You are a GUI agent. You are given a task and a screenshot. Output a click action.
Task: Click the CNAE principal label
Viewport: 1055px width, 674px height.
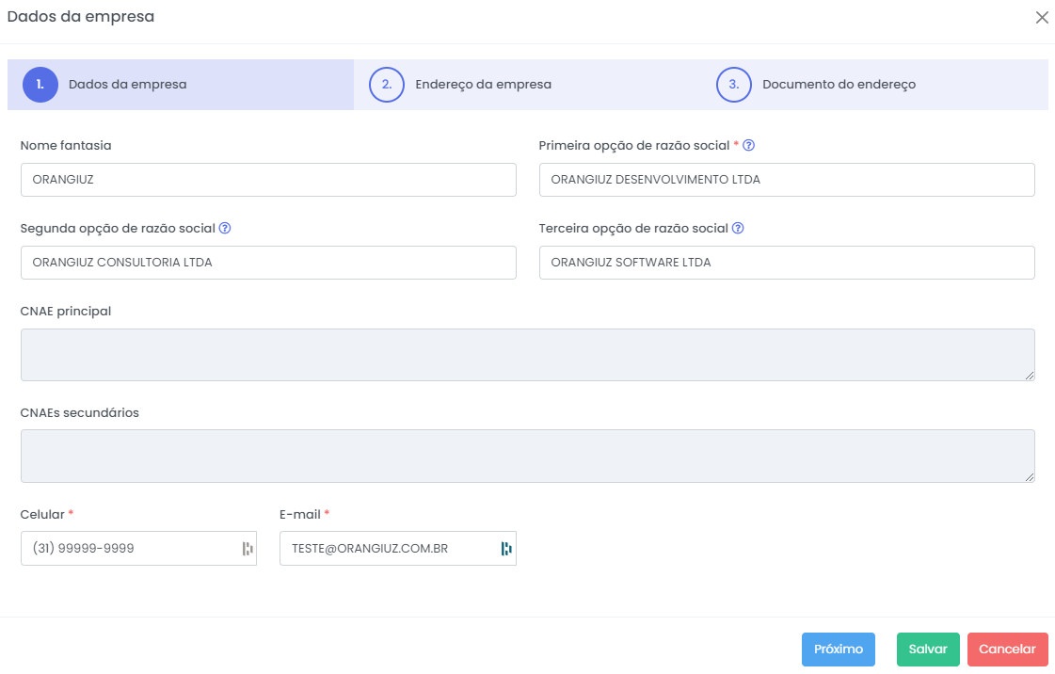click(x=66, y=312)
